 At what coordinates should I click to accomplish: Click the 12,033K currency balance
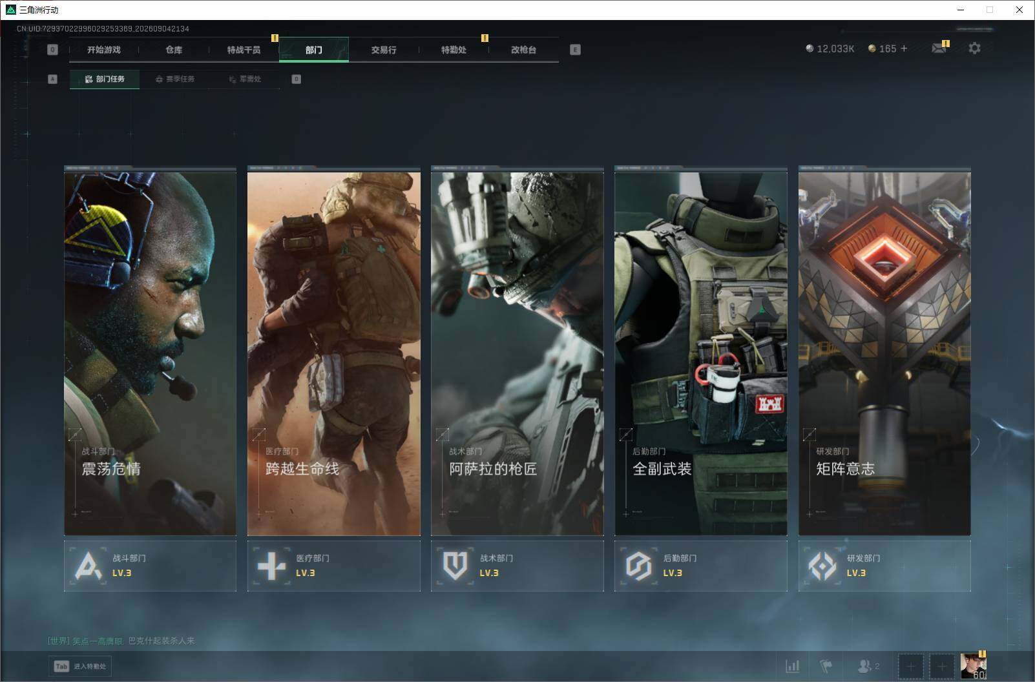click(x=830, y=48)
